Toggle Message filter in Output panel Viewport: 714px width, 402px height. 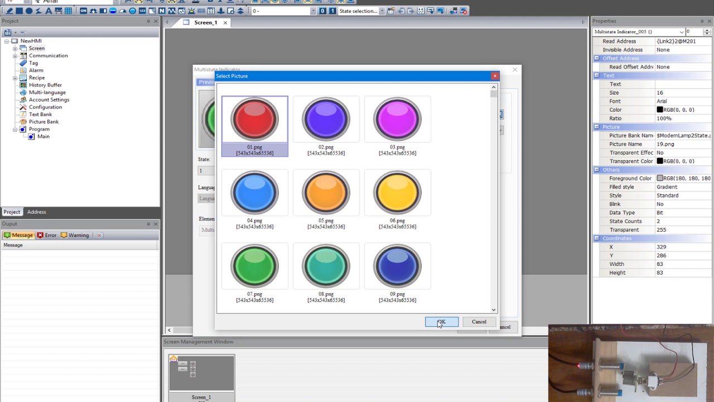(x=18, y=235)
